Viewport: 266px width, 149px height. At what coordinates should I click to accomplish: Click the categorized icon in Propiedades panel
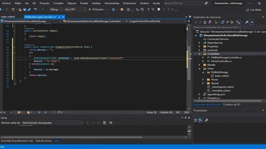tap(196, 120)
